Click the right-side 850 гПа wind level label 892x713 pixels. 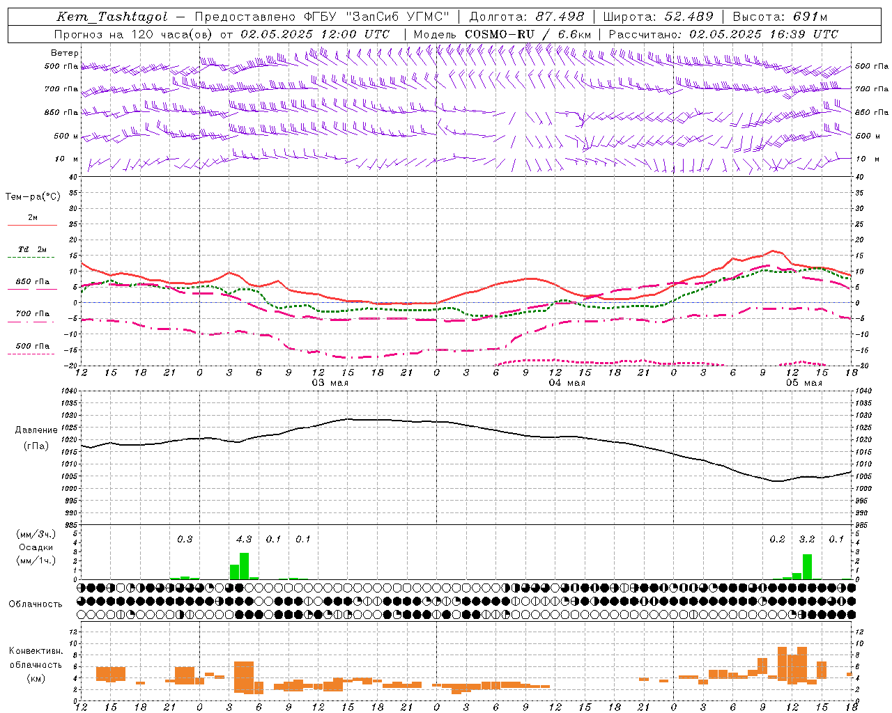(x=872, y=112)
